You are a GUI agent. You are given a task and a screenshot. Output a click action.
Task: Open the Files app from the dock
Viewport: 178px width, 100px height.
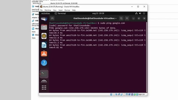coord(44,27)
